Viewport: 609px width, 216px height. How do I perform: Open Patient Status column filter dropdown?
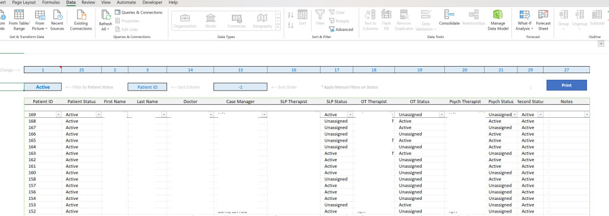click(x=99, y=115)
